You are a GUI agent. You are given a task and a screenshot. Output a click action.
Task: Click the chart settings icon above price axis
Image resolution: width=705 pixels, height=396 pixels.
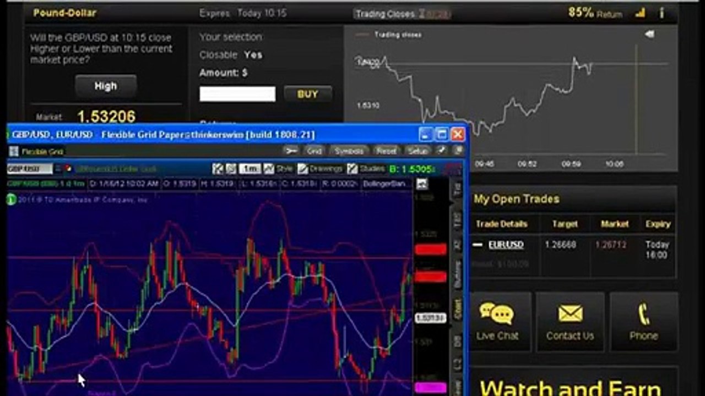[422, 184]
